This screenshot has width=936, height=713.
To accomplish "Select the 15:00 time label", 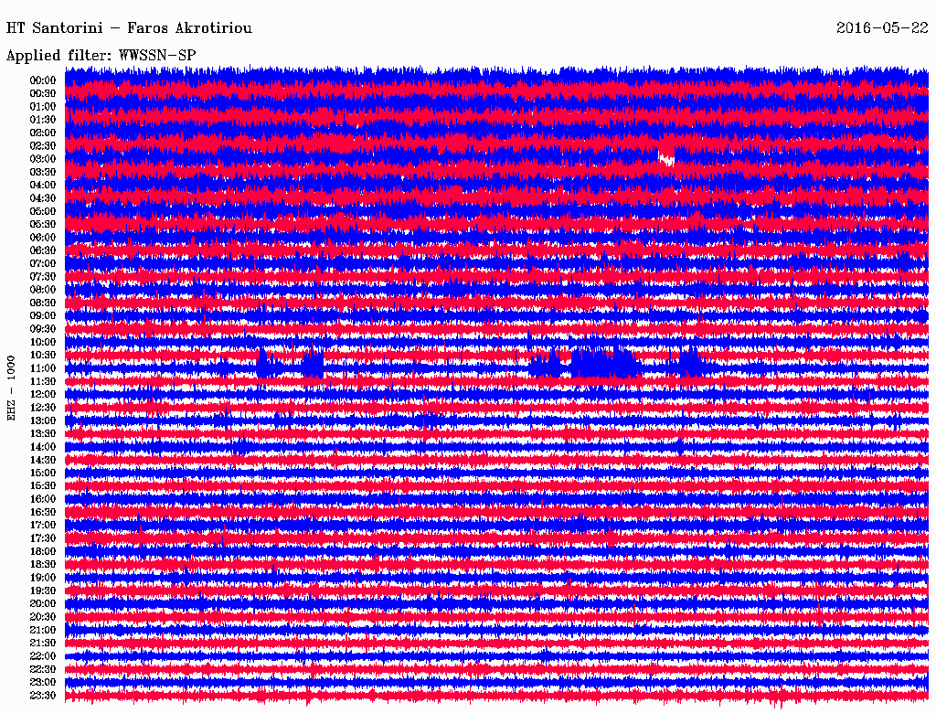I will click(x=43, y=473).
